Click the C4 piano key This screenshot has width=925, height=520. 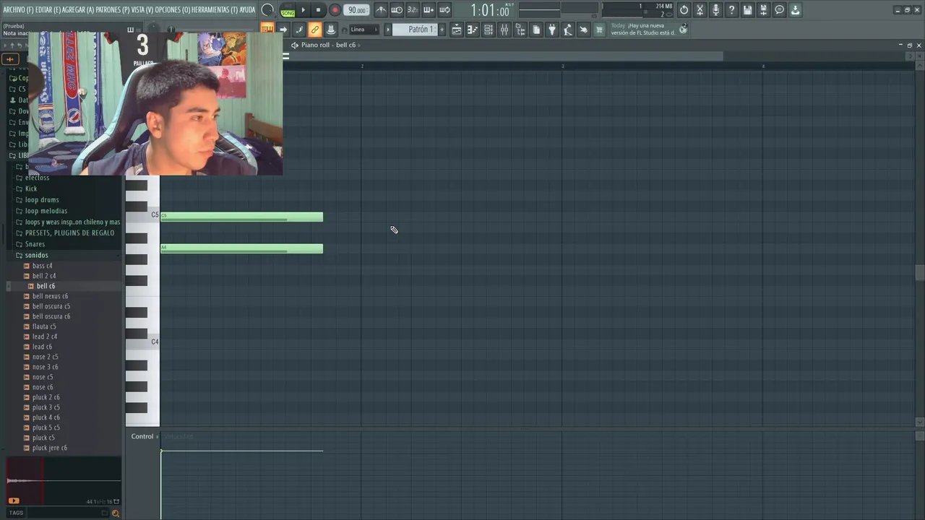pyautogui.click(x=142, y=342)
